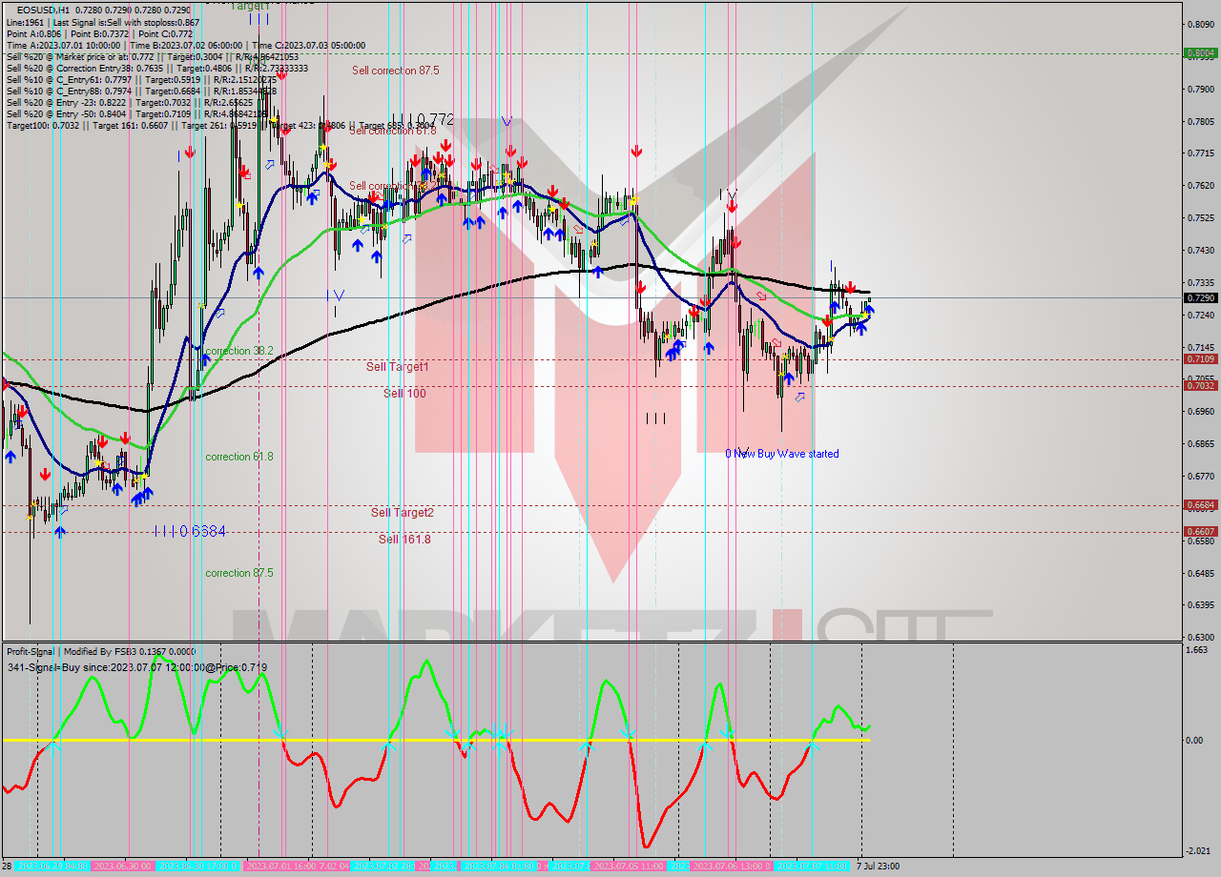This screenshot has height=877, width=1221.
Task: Click the 'Sell Target1' label
Action: (x=397, y=367)
